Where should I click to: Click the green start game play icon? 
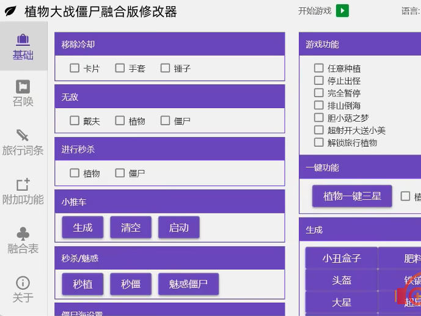(x=342, y=11)
